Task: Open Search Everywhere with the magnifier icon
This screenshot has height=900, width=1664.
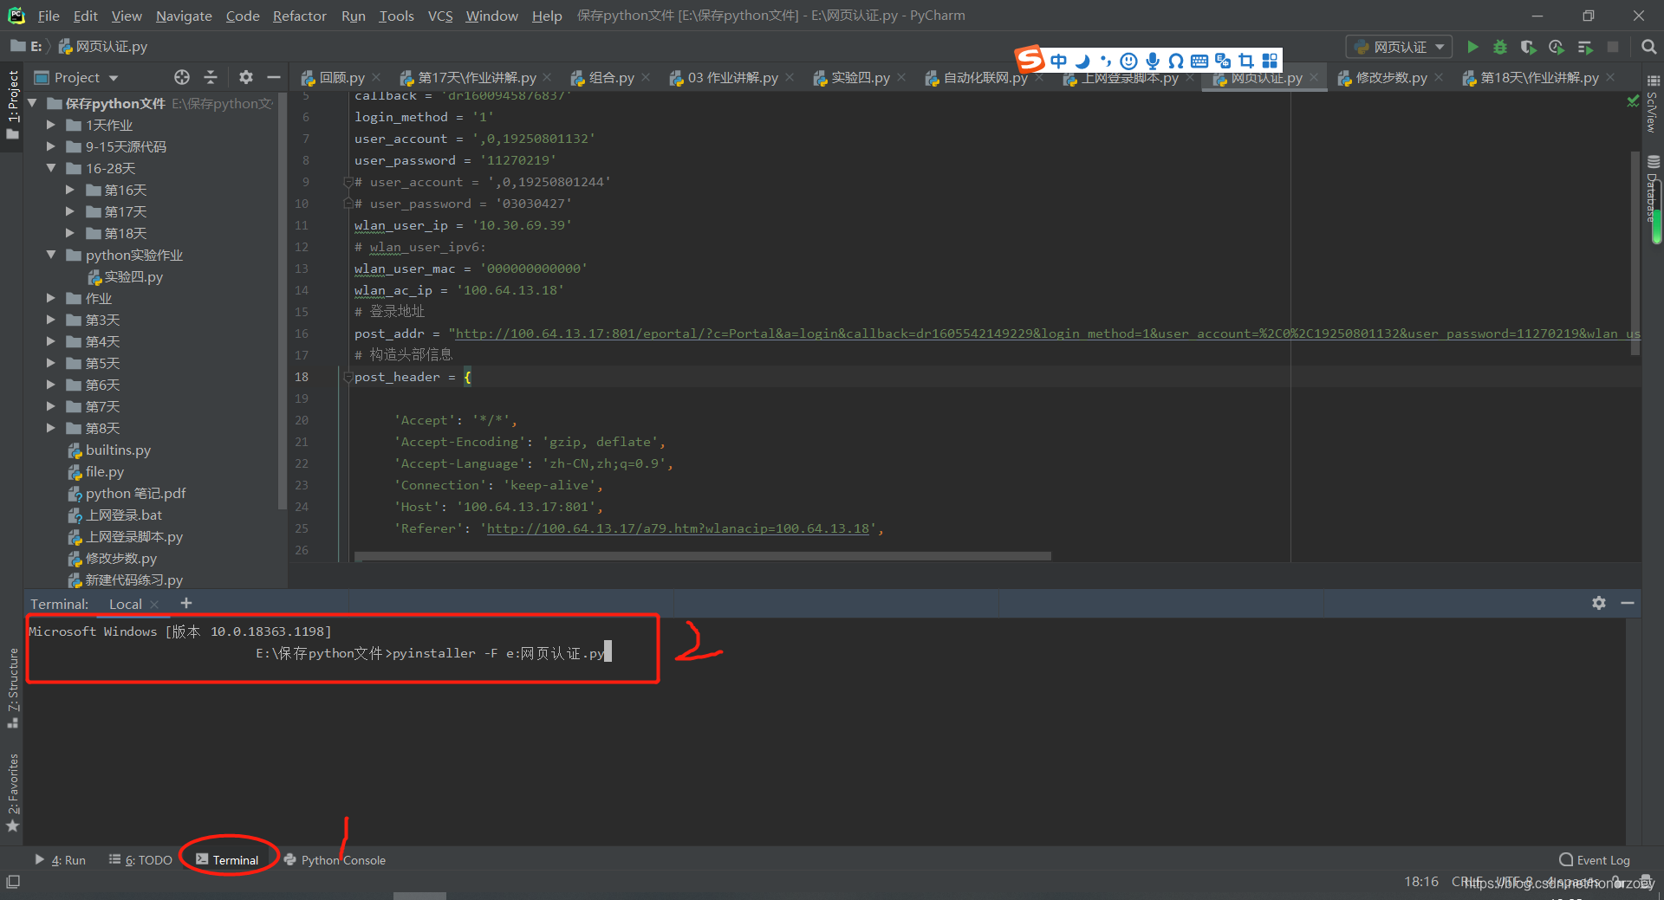Action: 1649,47
